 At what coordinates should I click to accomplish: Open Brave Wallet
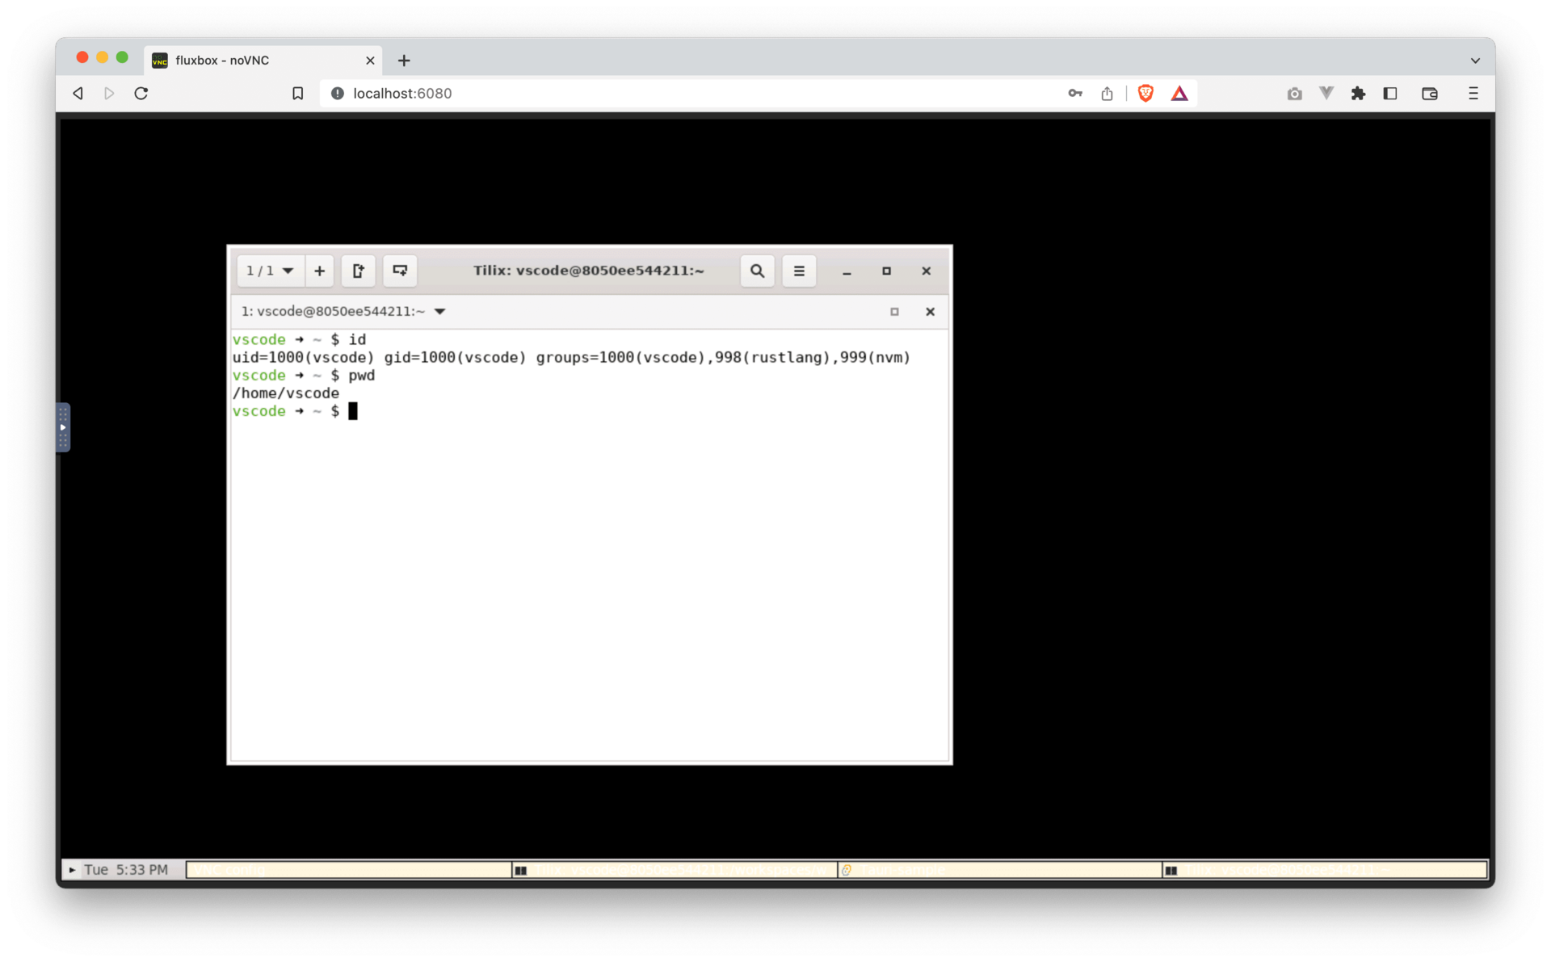[1429, 93]
